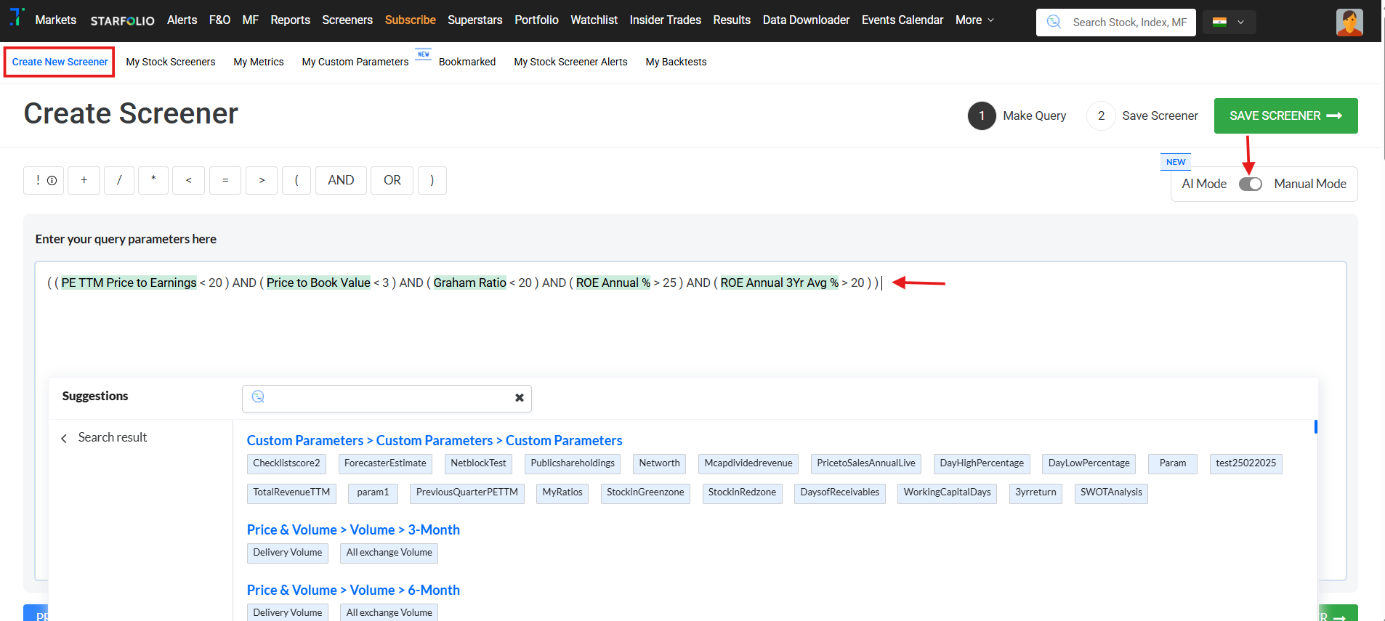The image size is (1385, 621).
Task: Add the WorkingCapitalDays parameter
Action: tap(947, 492)
